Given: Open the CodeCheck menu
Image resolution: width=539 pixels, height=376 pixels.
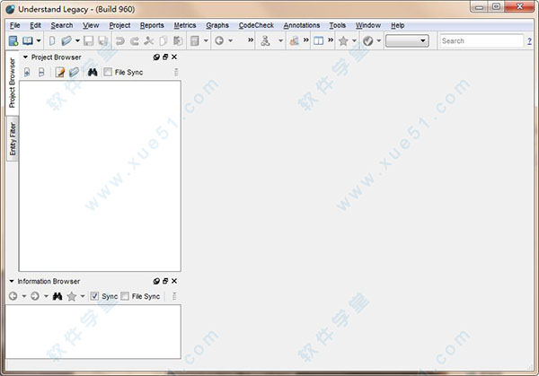Looking at the screenshot, I should (256, 25).
